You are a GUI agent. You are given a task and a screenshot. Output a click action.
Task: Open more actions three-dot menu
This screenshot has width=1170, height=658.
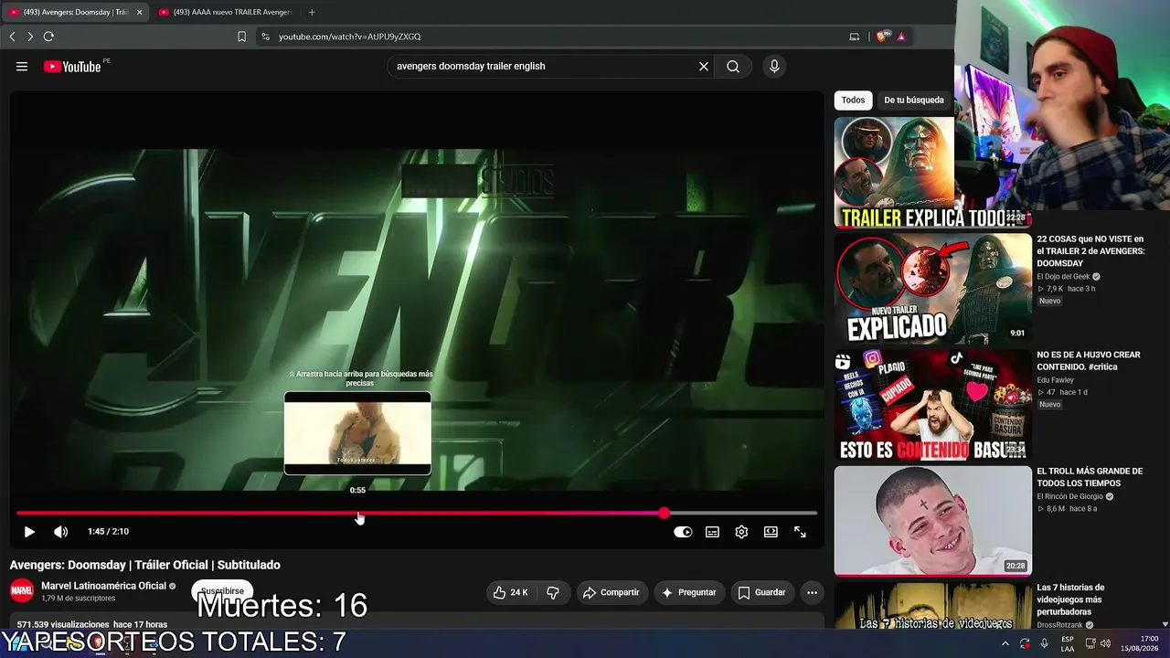pyautogui.click(x=812, y=592)
